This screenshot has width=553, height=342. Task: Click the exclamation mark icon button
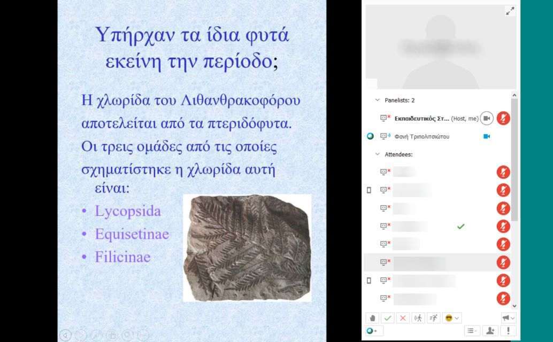click(x=507, y=331)
